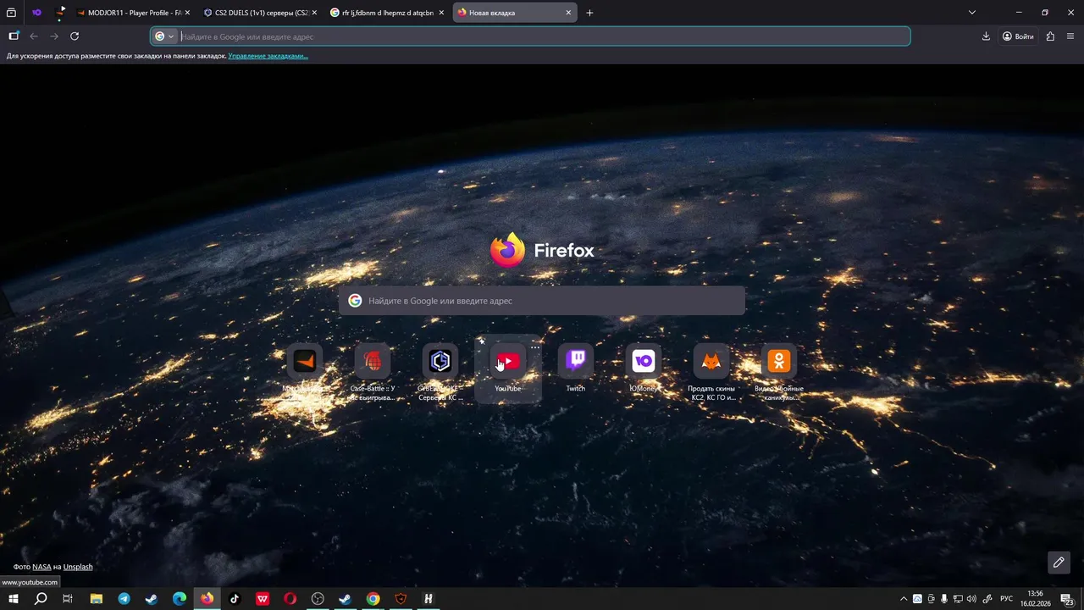Open the Windows Start menu
The height and width of the screenshot is (610, 1084).
click(x=14, y=599)
